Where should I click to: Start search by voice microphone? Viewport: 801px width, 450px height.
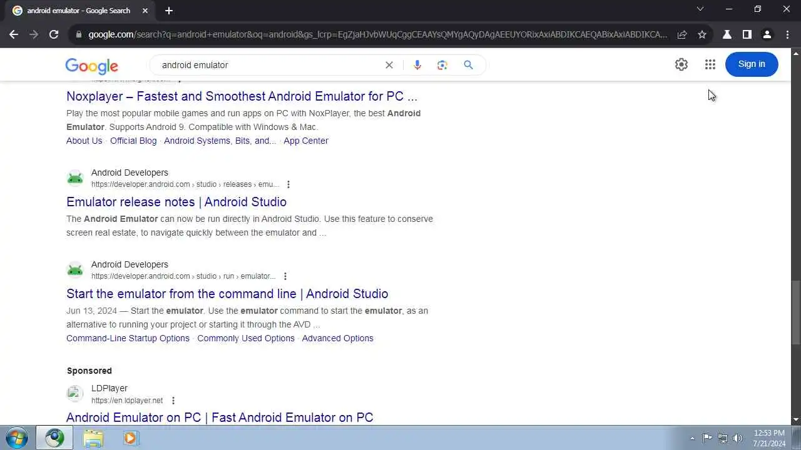417,65
